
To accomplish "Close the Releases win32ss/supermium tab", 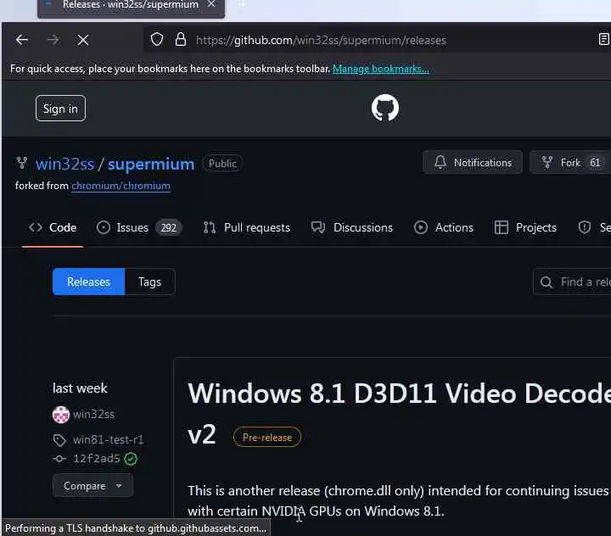I will point(211,4).
